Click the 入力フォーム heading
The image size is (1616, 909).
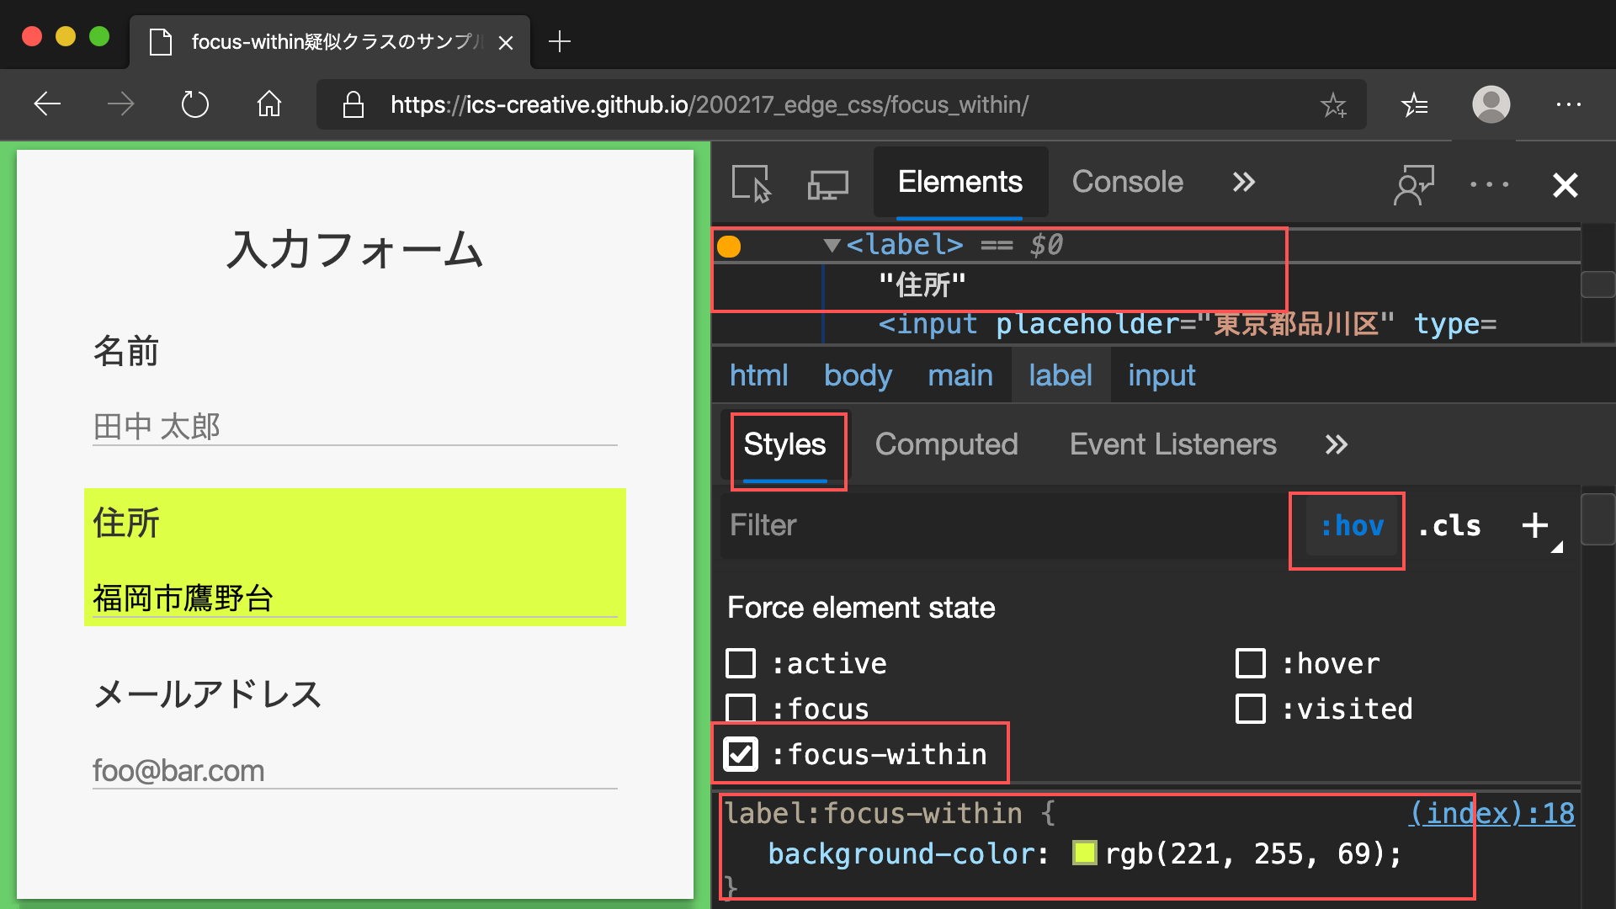click(x=354, y=250)
